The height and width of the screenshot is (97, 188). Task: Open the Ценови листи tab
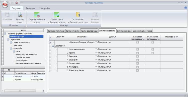tap(139, 31)
